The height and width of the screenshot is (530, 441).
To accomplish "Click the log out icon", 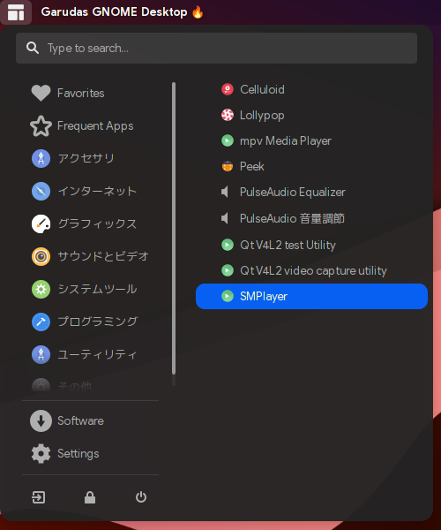I will tap(39, 497).
